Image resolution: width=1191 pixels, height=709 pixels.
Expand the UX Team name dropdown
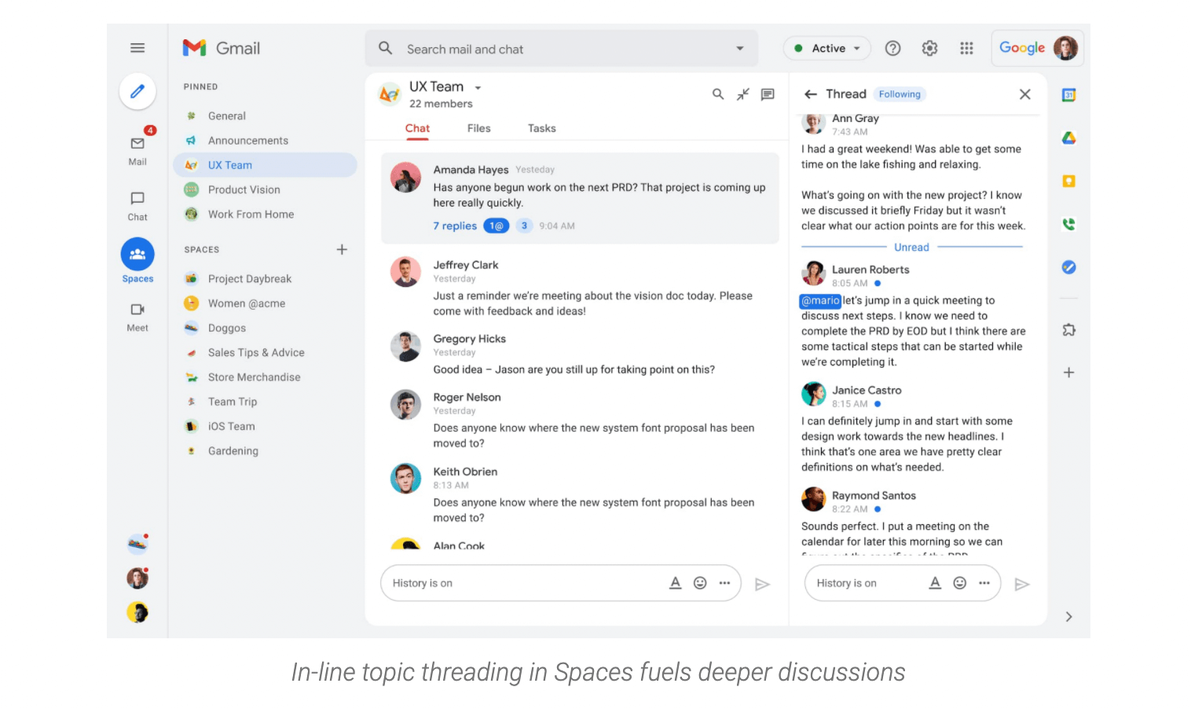[478, 88]
